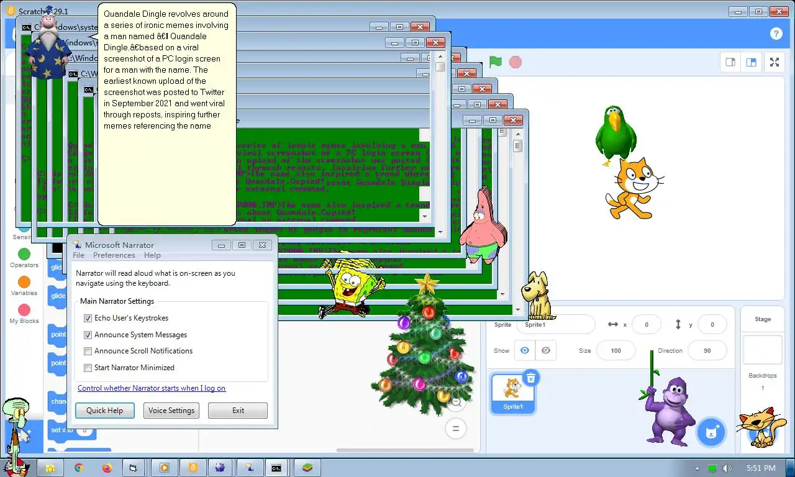Click the SpongeBob character

point(352,287)
